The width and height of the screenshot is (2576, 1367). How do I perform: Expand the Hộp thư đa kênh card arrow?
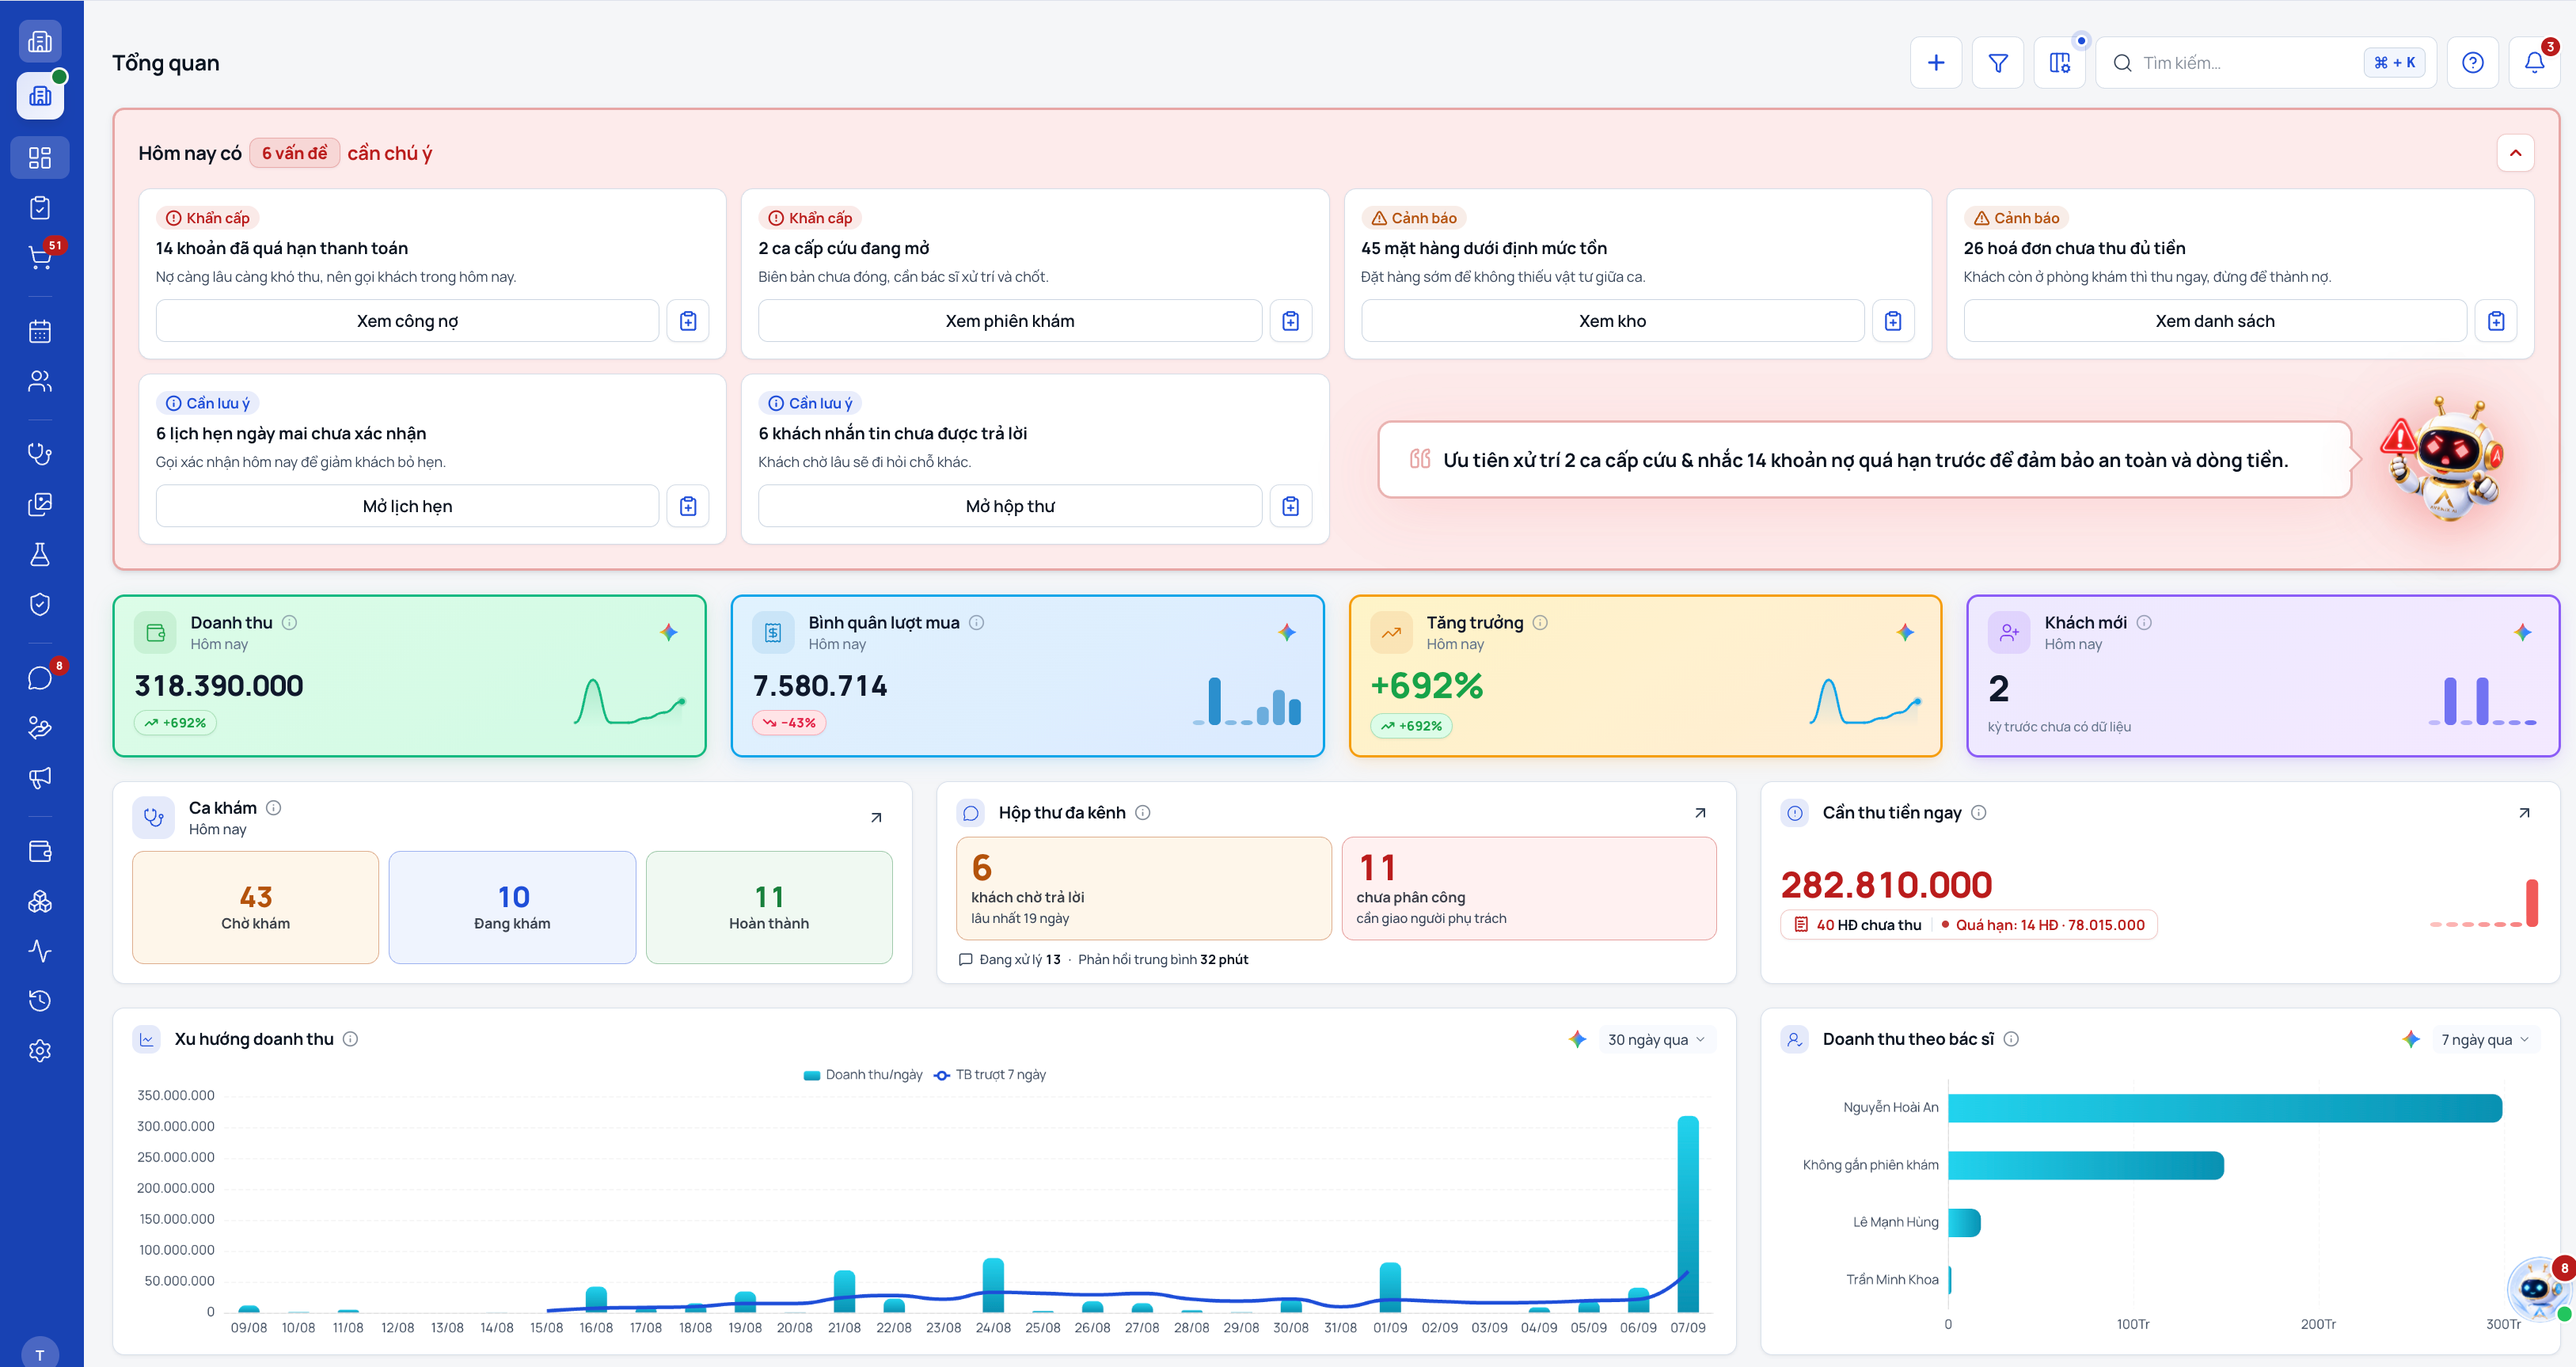(1700, 813)
